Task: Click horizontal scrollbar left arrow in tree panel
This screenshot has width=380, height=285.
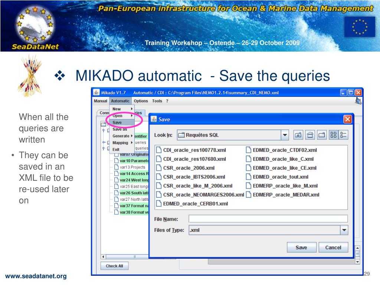Action: click(x=104, y=257)
